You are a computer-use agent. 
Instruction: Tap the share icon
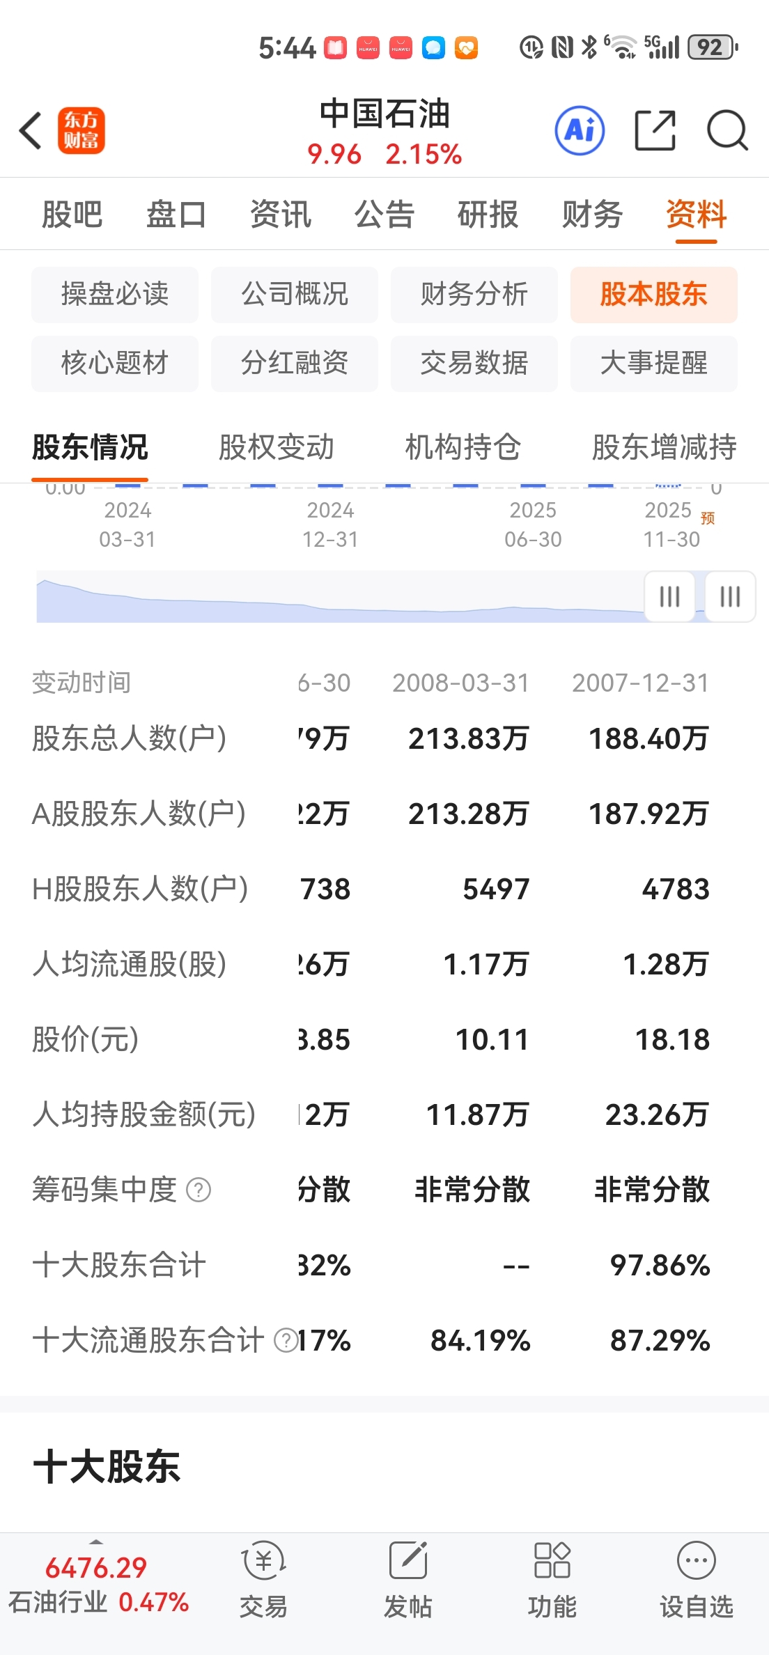click(655, 130)
